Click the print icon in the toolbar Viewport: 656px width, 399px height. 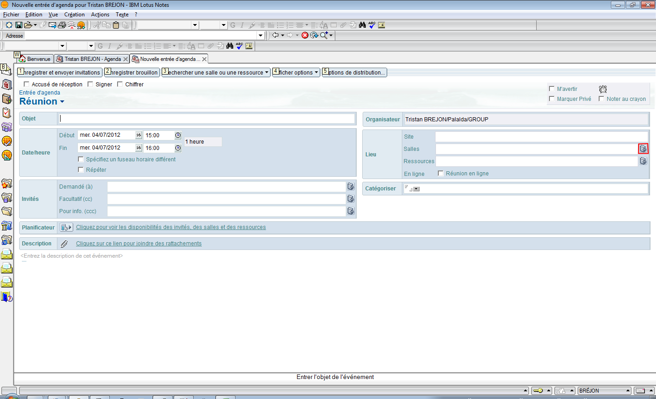point(62,25)
